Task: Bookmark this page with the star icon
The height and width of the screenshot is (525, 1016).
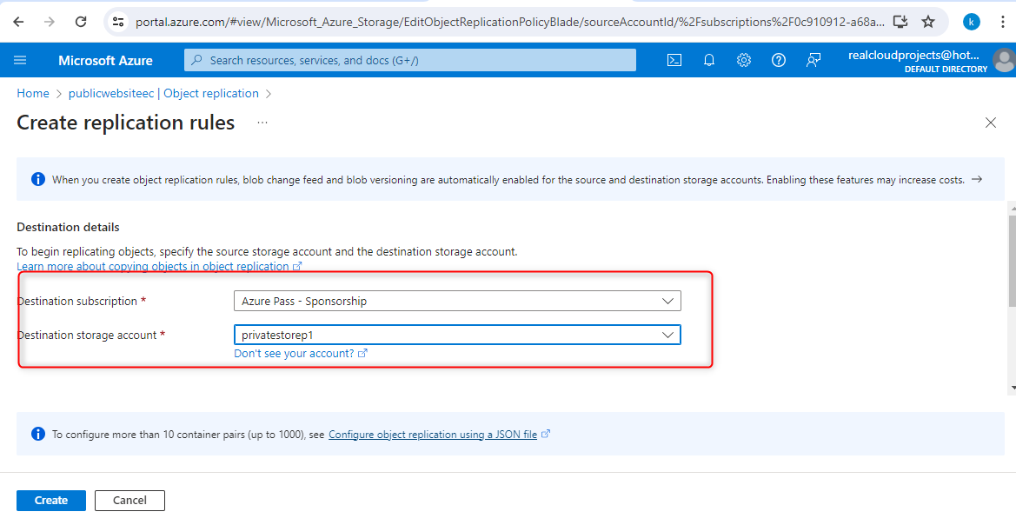Action: (928, 22)
